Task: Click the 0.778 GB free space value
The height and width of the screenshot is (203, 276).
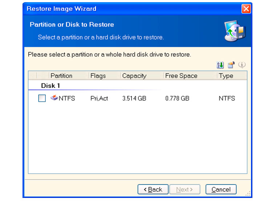Action: [177, 98]
